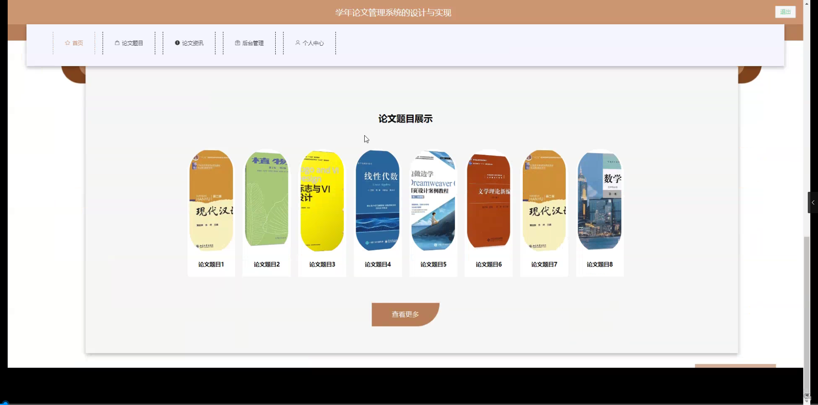The height and width of the screenshot is (405, 818).
Task: Click the 论文题目展示 section heading
Action: click(406, 119)
